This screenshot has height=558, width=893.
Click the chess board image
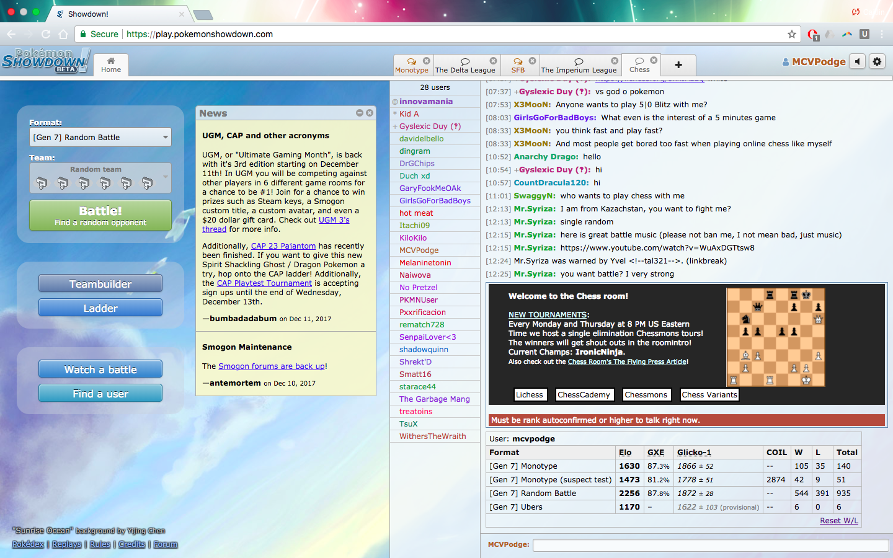click(775, 337)
